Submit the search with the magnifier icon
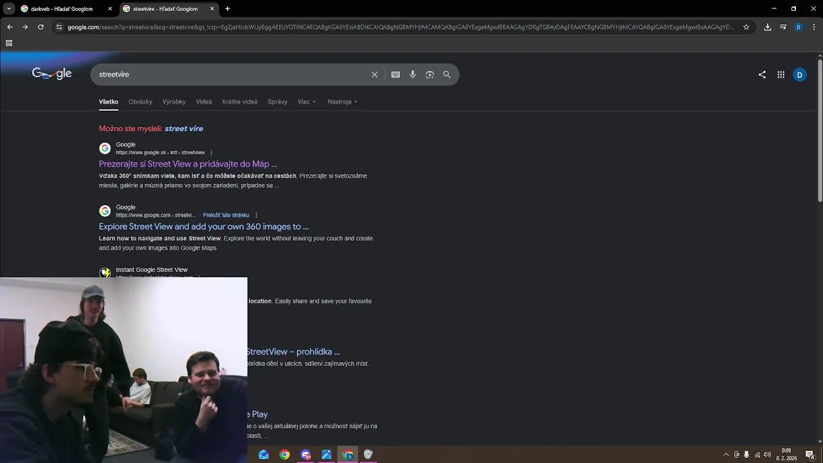Screen dimensions: 823x463 [x=447, y=75]
